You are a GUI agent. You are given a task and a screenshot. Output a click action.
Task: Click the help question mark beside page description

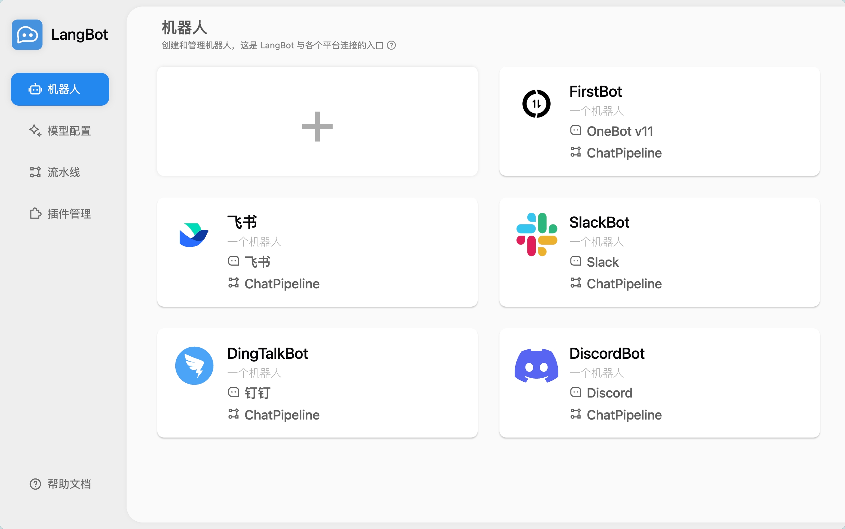[391, 45]
